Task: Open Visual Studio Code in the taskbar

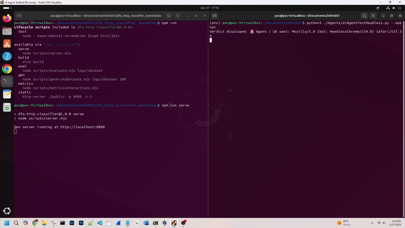Action: coord(100,223)
